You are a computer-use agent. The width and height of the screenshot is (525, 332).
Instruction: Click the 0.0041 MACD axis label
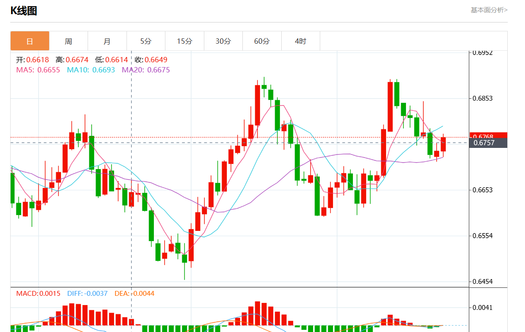483,308
